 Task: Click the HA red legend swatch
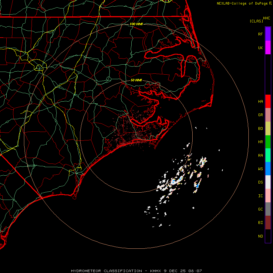pos(268,101)
